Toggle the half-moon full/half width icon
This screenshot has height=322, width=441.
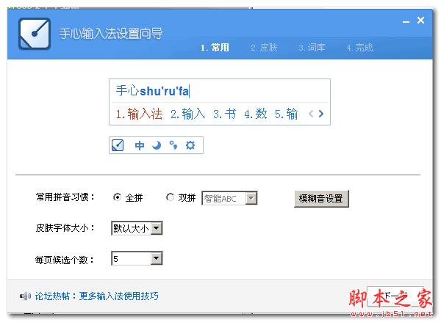point(157,145)
